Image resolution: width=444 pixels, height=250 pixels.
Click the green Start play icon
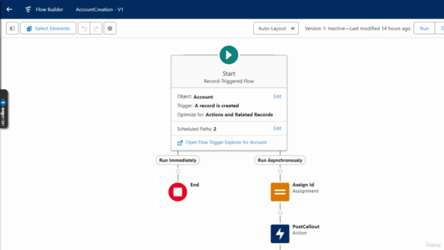(x=229, y=55)
